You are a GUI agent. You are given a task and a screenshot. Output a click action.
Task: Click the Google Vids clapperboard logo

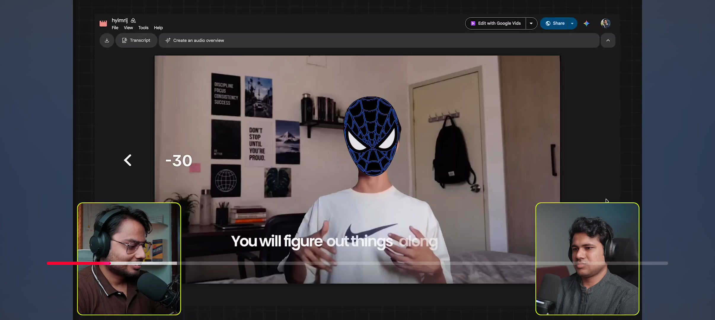pos(103,23)
